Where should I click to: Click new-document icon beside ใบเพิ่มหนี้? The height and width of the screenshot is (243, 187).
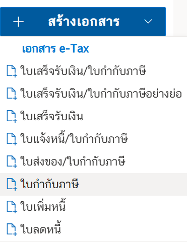12,207
